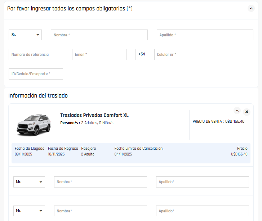Click first passenger Nombre field
The height and width of the screenshot is (221, 262).
100,182
